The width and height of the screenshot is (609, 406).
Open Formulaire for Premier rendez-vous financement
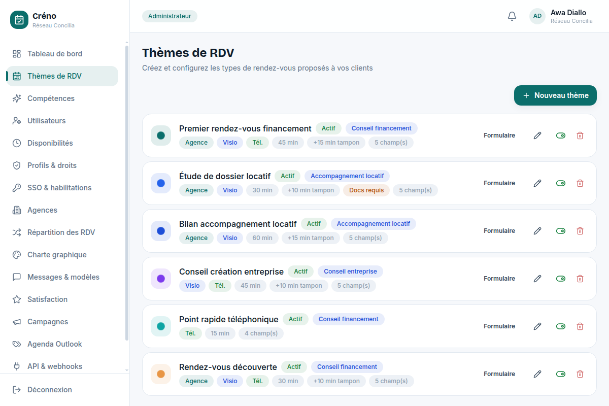(x=499, y=136)
